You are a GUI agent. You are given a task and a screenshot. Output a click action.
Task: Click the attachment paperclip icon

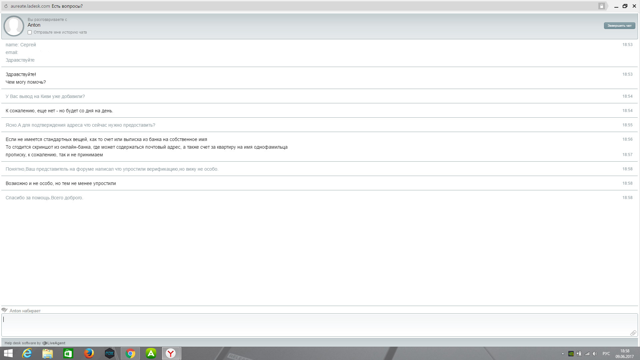coord(633,333)
